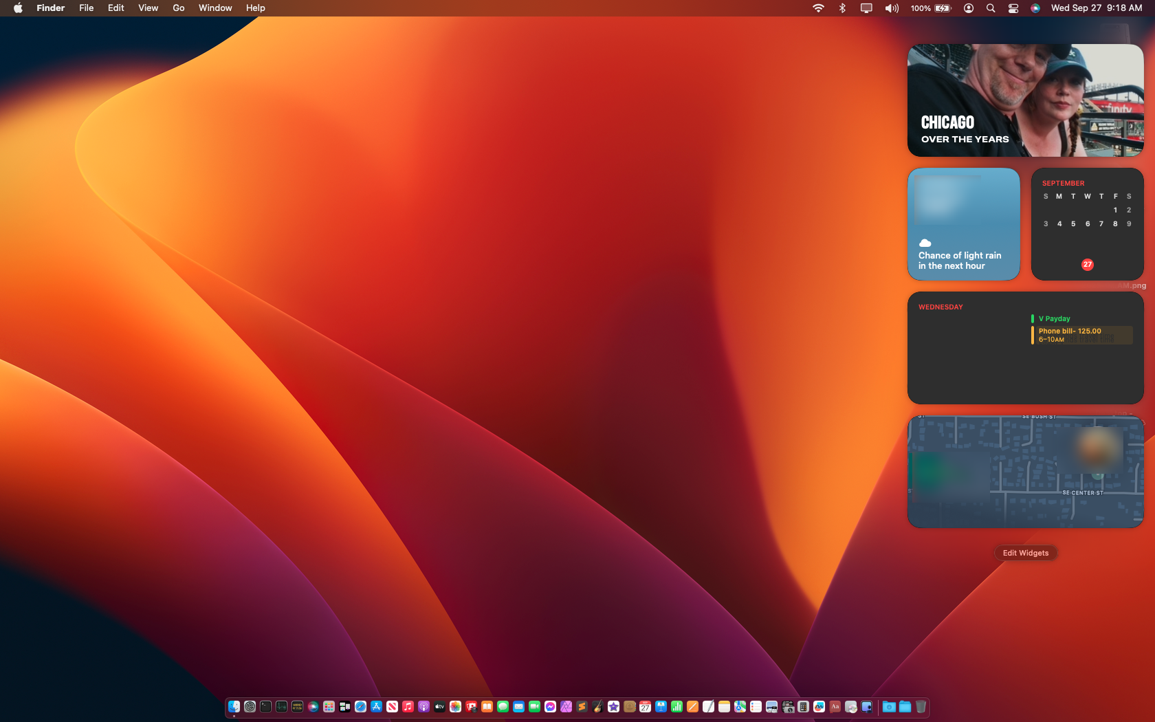Launch Pages from the dock
Screen dimensions: 1155x722
(x=692, y=706)
